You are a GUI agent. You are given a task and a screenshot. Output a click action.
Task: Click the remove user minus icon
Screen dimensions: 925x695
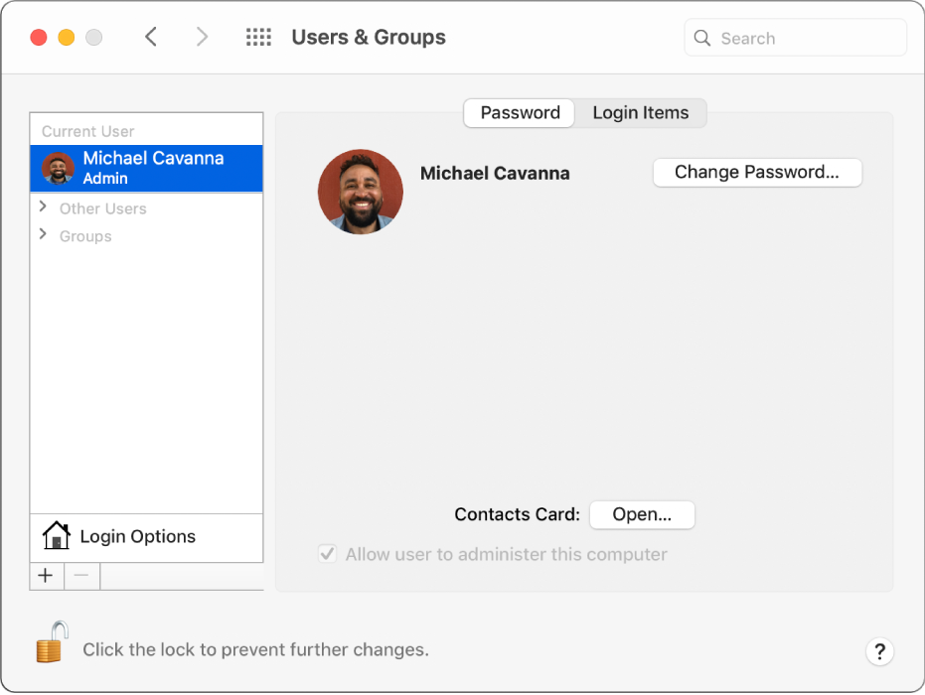(81, 576)
